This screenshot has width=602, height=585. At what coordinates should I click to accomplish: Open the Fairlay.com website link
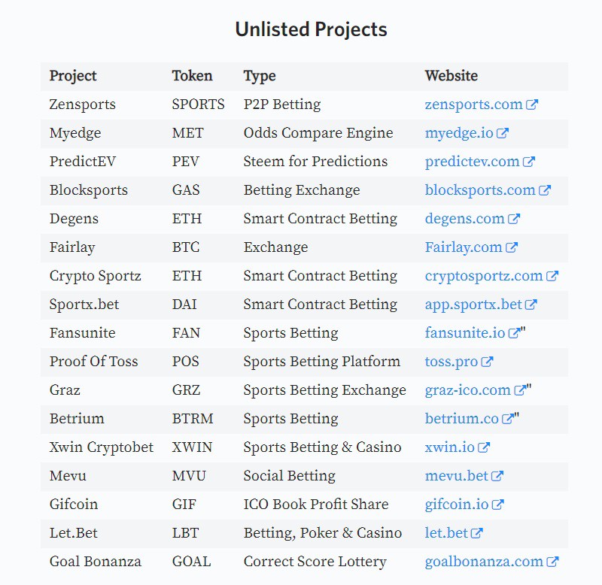click(464, 247)
